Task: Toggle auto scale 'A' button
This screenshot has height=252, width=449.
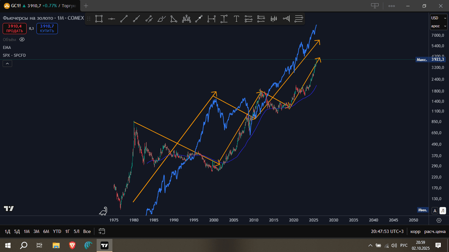Action: pyautogui.click(x=435, y=211)
